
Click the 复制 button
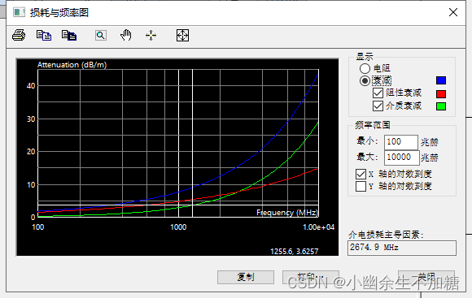click(x=246, y=277)
